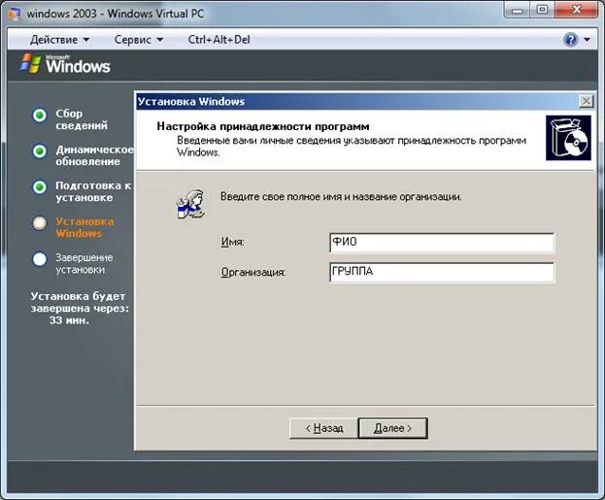The height and width of the screenshot is (500, 605).
Task: Click the software box and CD icon
Action: click(x=568, y=138)
